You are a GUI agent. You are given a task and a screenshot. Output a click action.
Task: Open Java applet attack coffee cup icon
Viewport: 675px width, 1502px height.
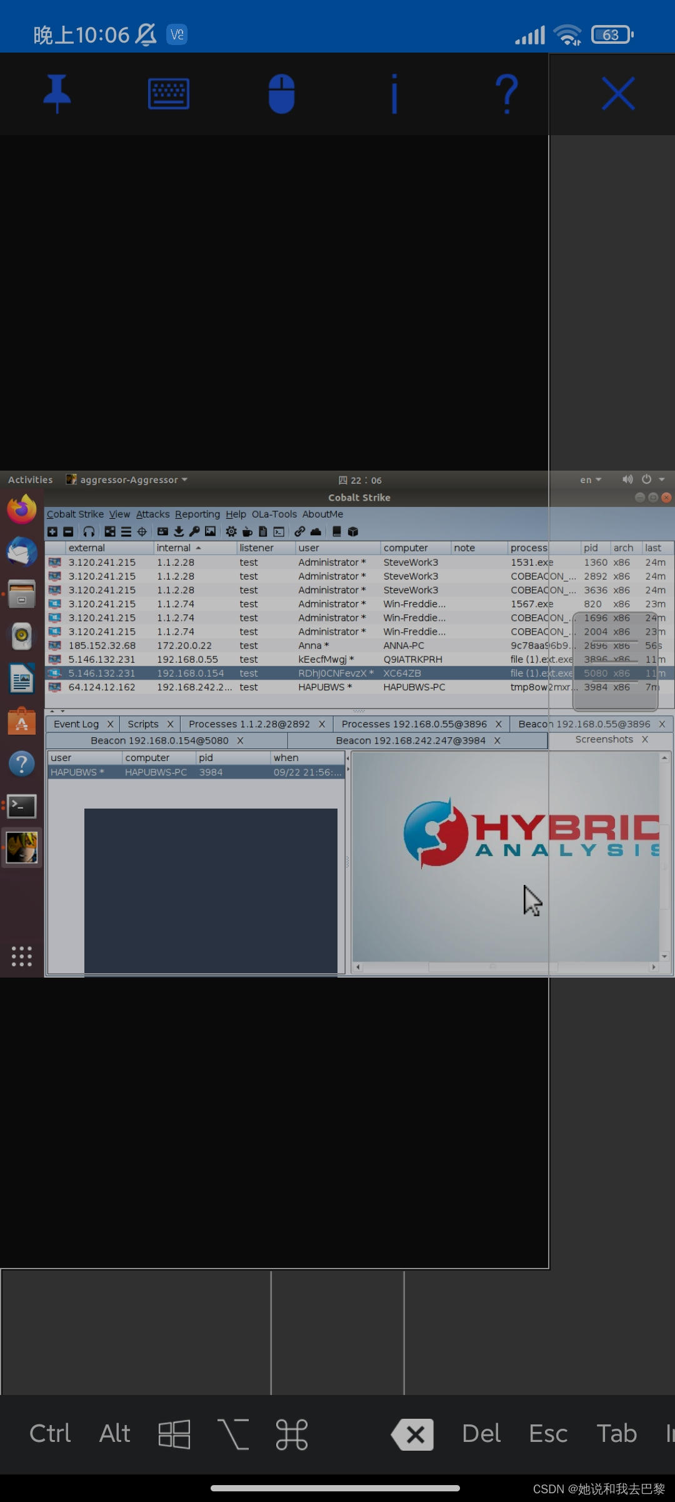tap(247, 531)
